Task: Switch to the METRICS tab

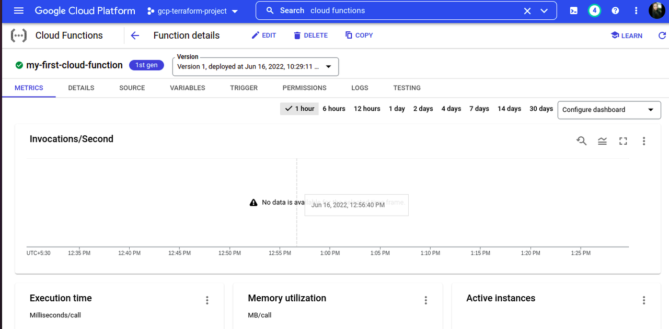Action: pyautogui.click(x=29, y=88)
